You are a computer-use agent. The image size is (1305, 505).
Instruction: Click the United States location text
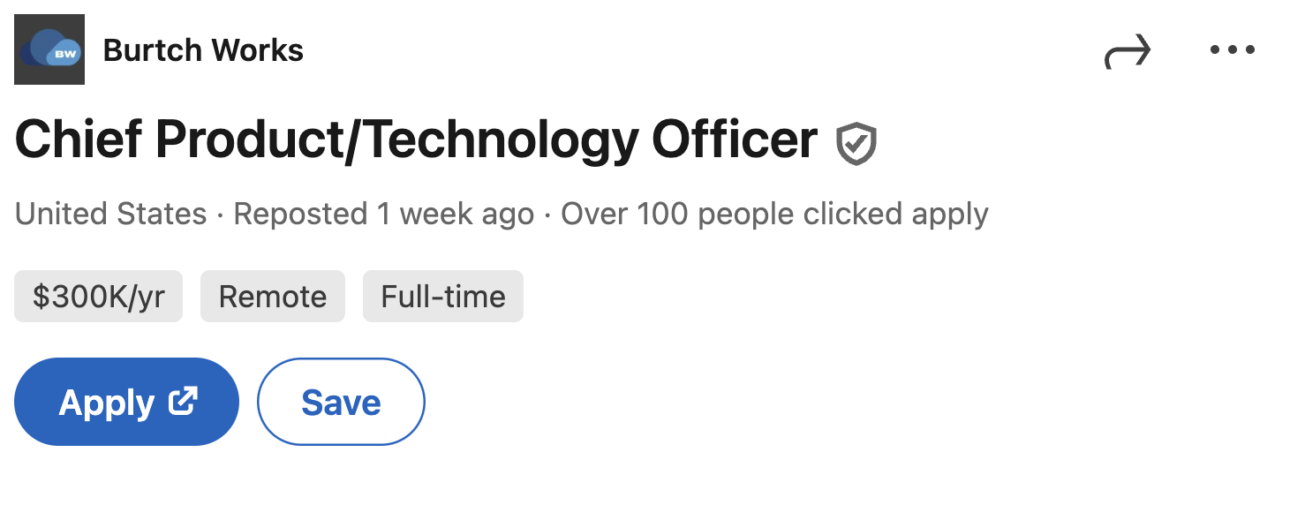(111, 214)
